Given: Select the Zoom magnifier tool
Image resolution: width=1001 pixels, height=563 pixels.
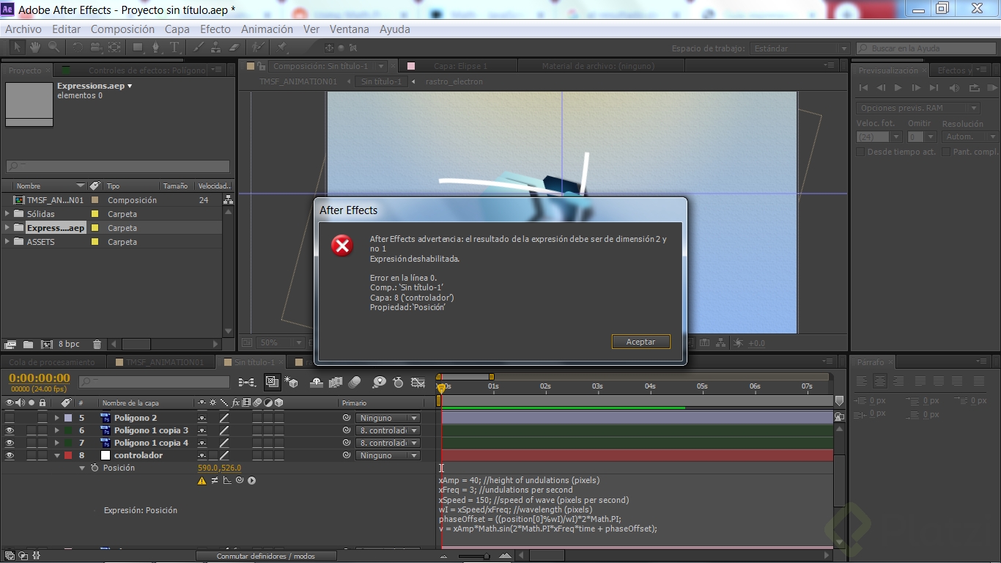Looking at the screenshot, I should coord(53,47).
